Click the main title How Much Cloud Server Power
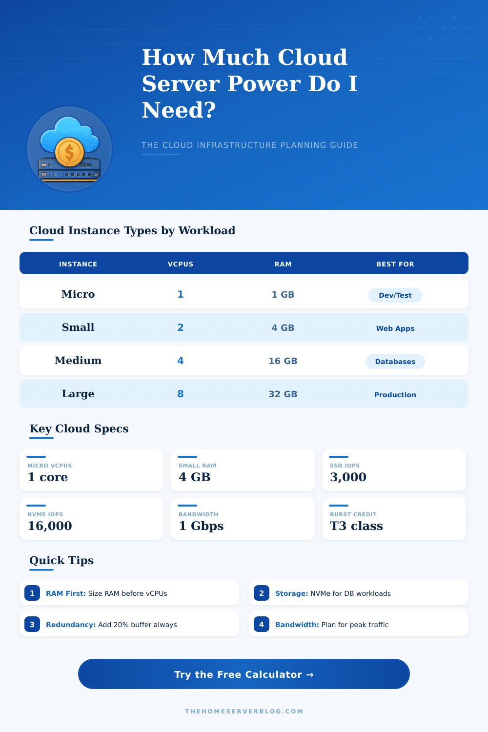This screenshot has width=488, height=732. point(250,83)
